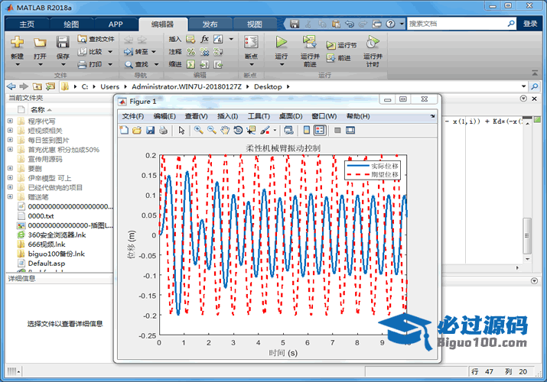This screenshot has width=547, height=382.
Task: Click the Go To (转至) button
Action: [x=136, y=51]
